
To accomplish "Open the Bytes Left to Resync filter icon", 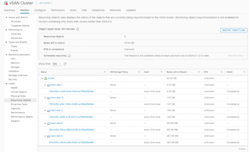I will (x=199, y=72).
